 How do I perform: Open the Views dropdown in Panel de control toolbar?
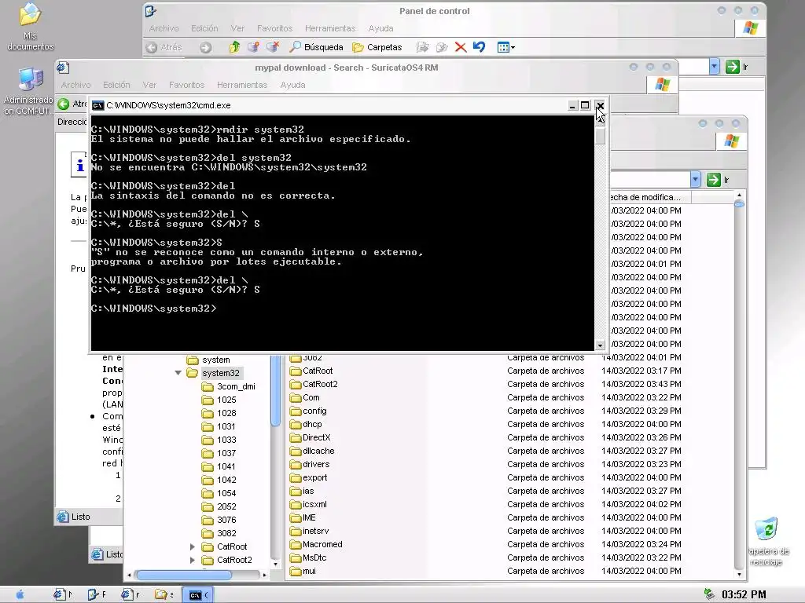tap(505, 47)
